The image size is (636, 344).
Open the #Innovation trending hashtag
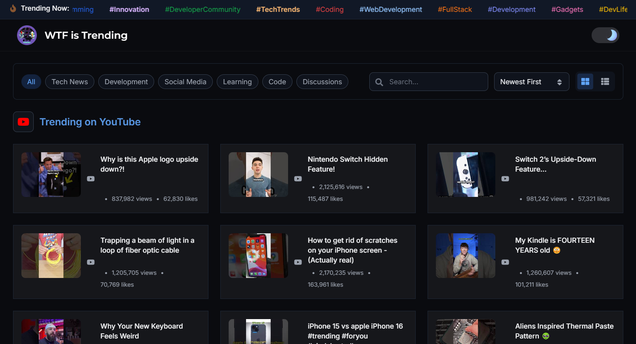click(x=129, y=9)
